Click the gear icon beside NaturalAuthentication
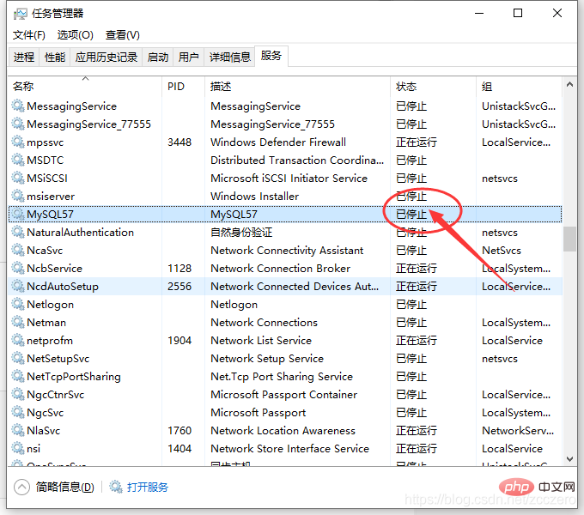 17,232
